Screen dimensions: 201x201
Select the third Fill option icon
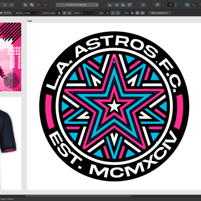point(143,13)
